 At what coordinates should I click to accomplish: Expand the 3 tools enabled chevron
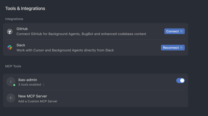pyautogui.click(x=43, y=85)
